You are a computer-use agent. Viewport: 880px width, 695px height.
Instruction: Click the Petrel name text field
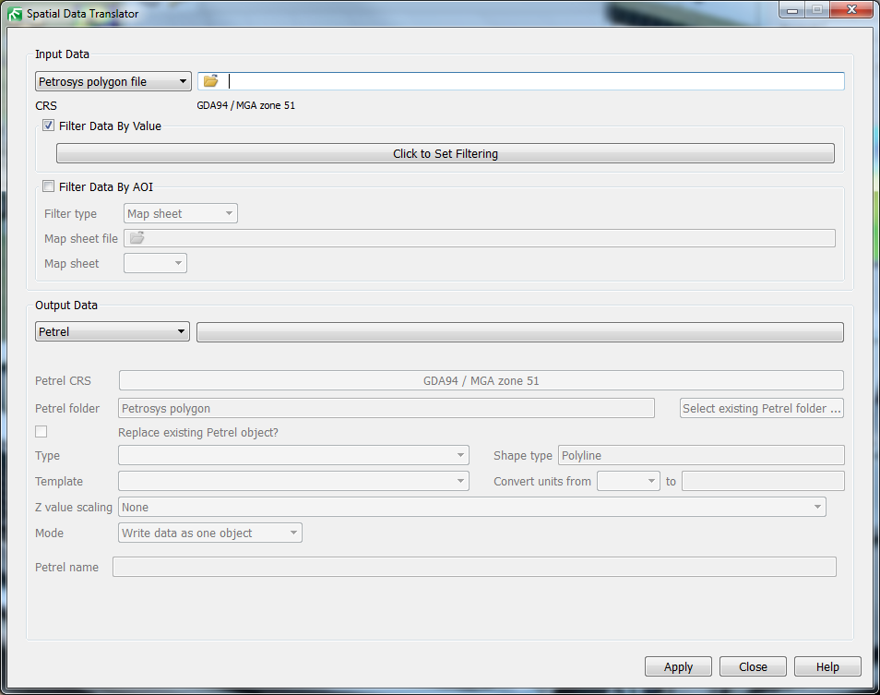point(474,567)
